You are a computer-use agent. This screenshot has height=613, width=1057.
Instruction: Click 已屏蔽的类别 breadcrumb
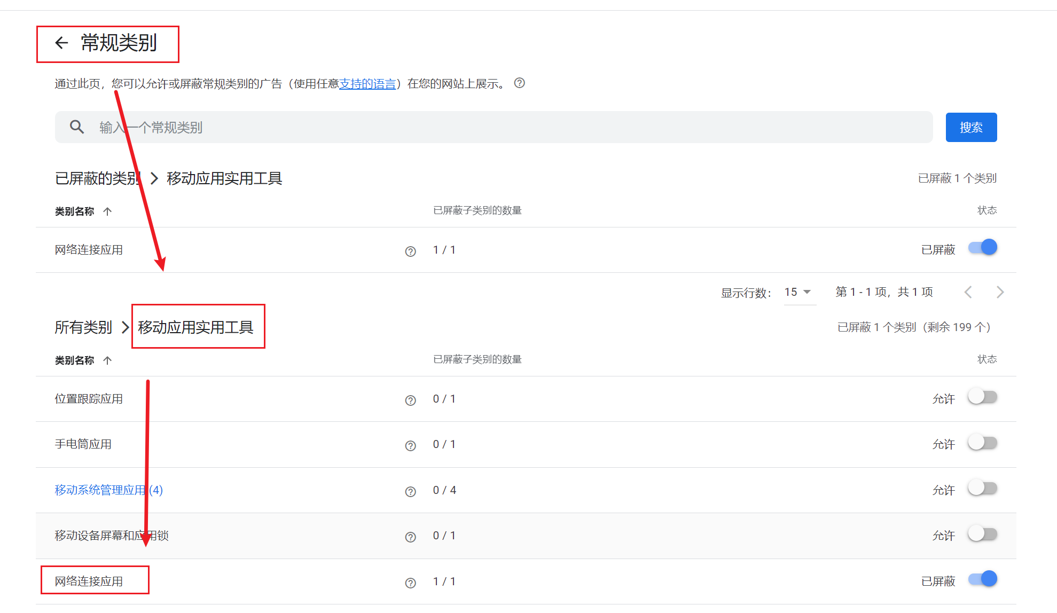[97, 178]
